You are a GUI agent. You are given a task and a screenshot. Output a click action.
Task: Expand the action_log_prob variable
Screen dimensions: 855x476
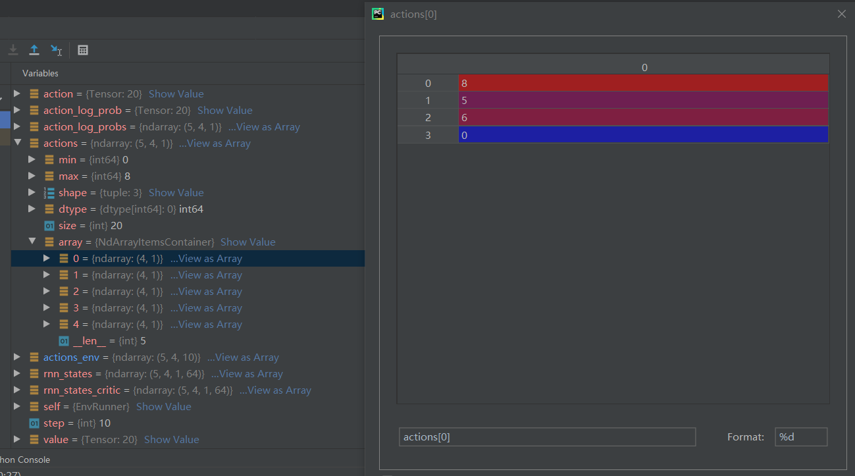[17, 110]
